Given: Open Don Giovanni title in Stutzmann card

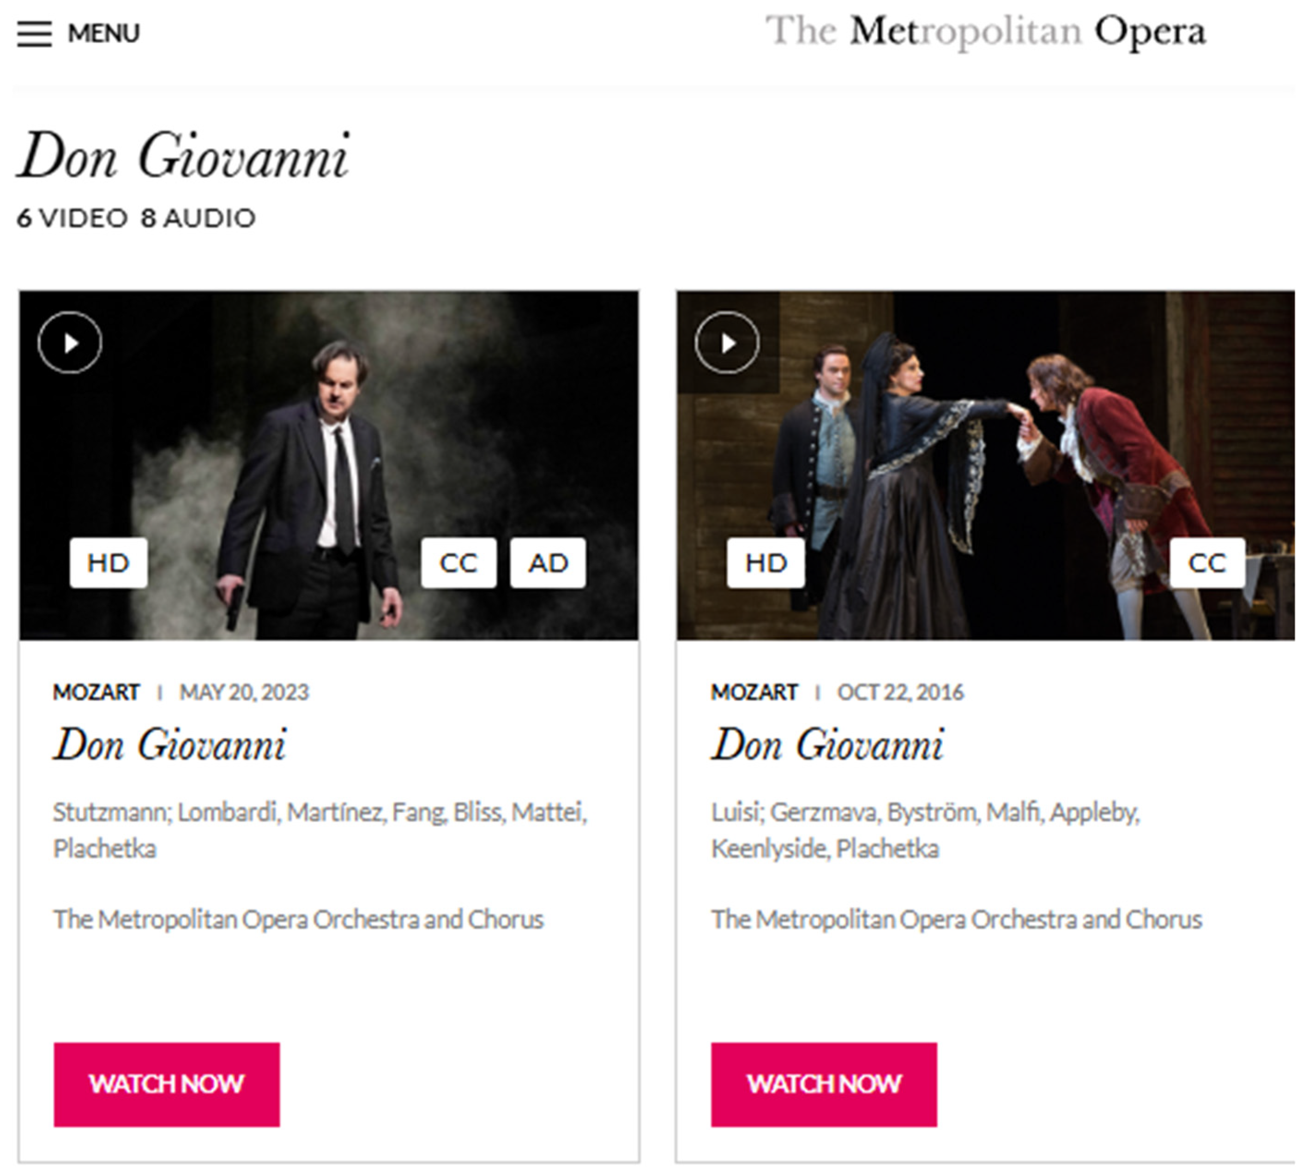Looking at the screenshot, I should [x=169, y=745].
